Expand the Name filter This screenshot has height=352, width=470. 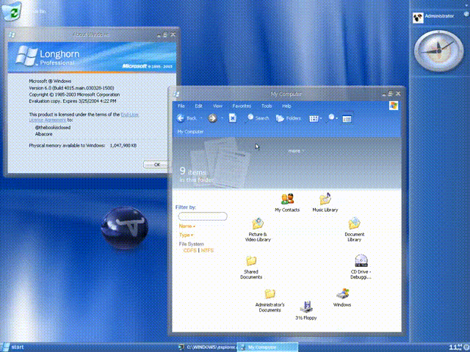click(187, 226)
